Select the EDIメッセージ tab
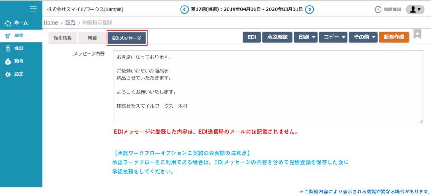 pyautogui.click(x=127, y=38)
